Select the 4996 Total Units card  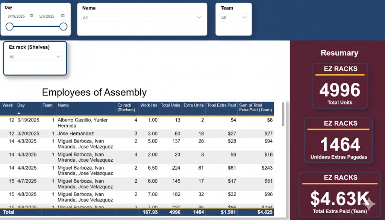click(x=340, y=86)
